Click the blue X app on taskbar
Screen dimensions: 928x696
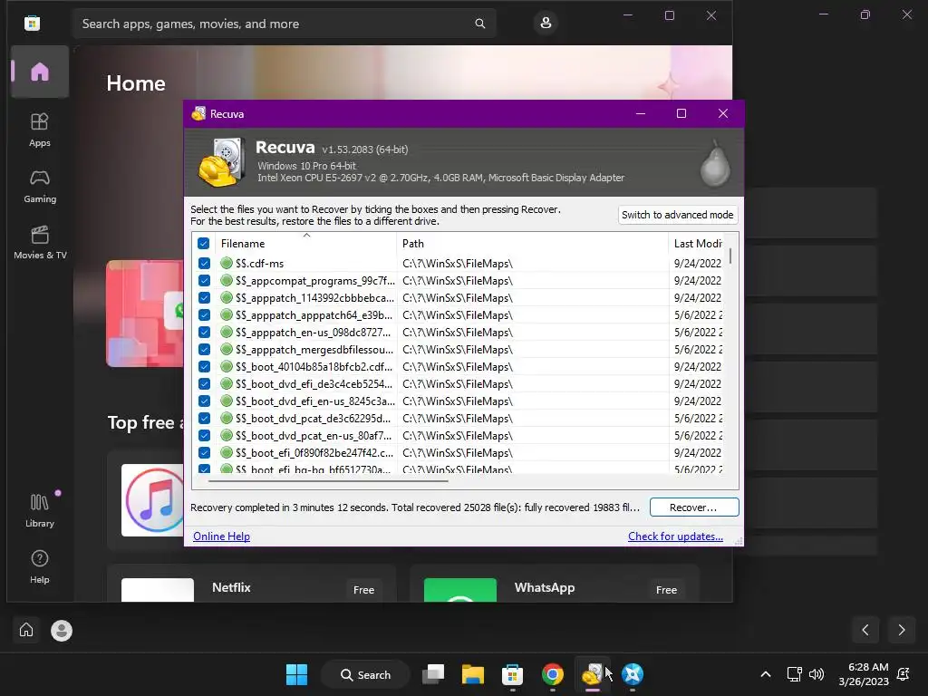coord(632,674)
